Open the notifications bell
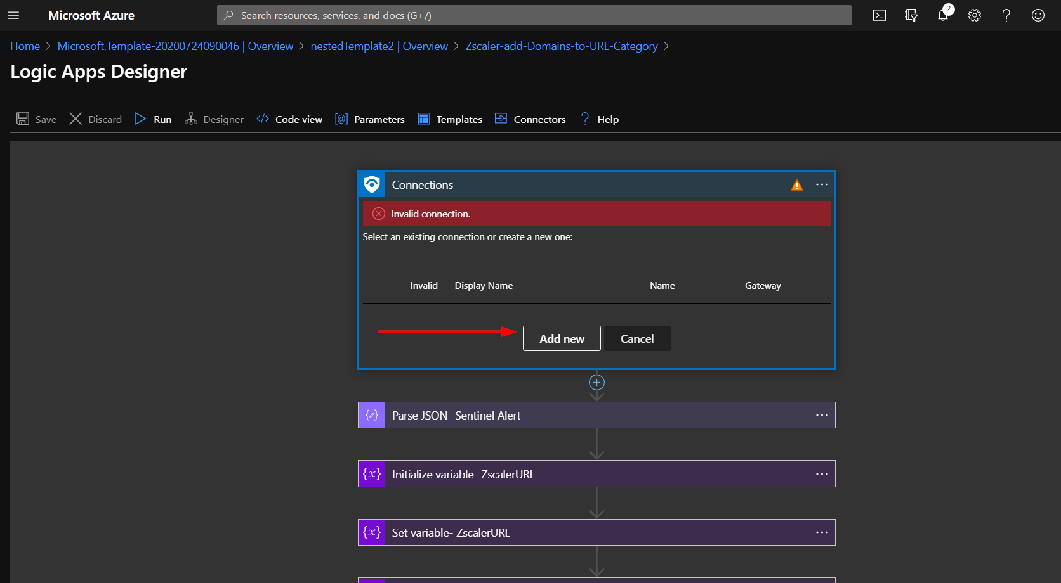1061x583 pixels. [943, 15]
